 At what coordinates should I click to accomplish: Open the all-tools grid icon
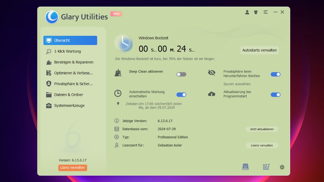coord(266,167)
